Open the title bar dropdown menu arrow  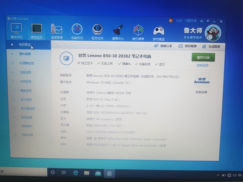point(208,21)
